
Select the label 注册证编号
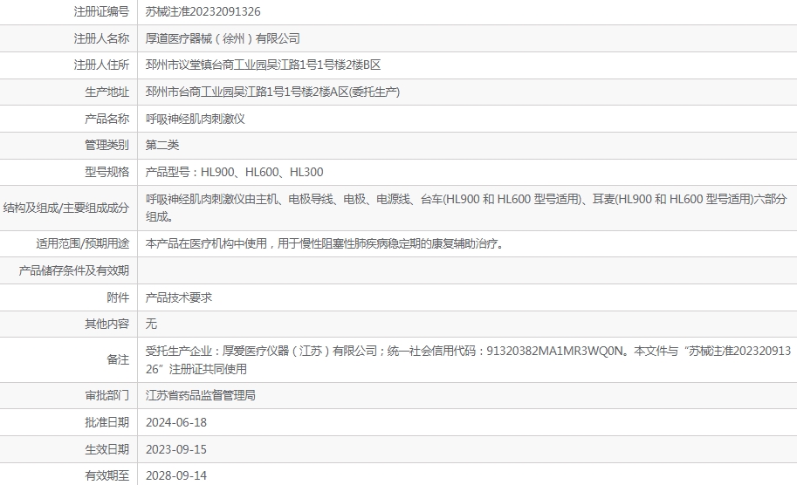coord(101,11)
